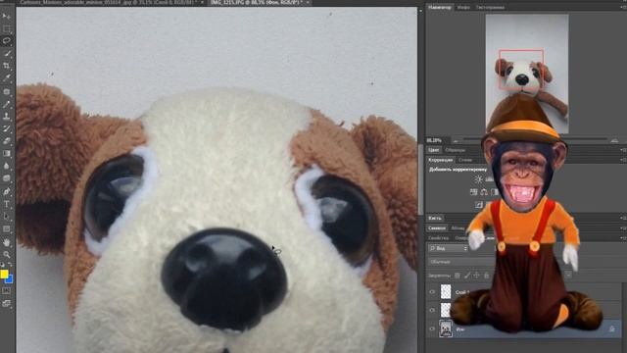627x353 pixels.
Task: Click the Navigator zoom slider track
Action: tap(535, 139)
